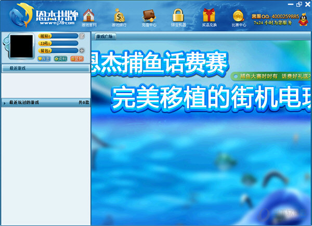Click the 恩杰捕鱼话费赛 banner

[160, 62]
